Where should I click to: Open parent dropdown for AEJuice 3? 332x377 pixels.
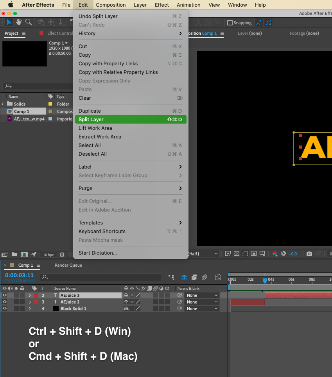[202, 295]
